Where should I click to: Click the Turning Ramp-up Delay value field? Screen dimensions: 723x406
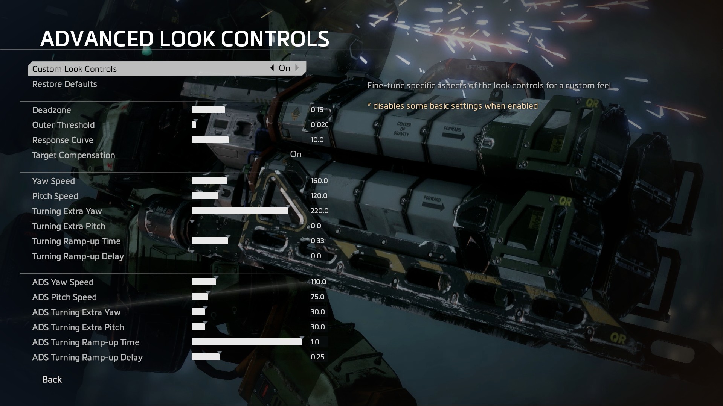(315, 256)
